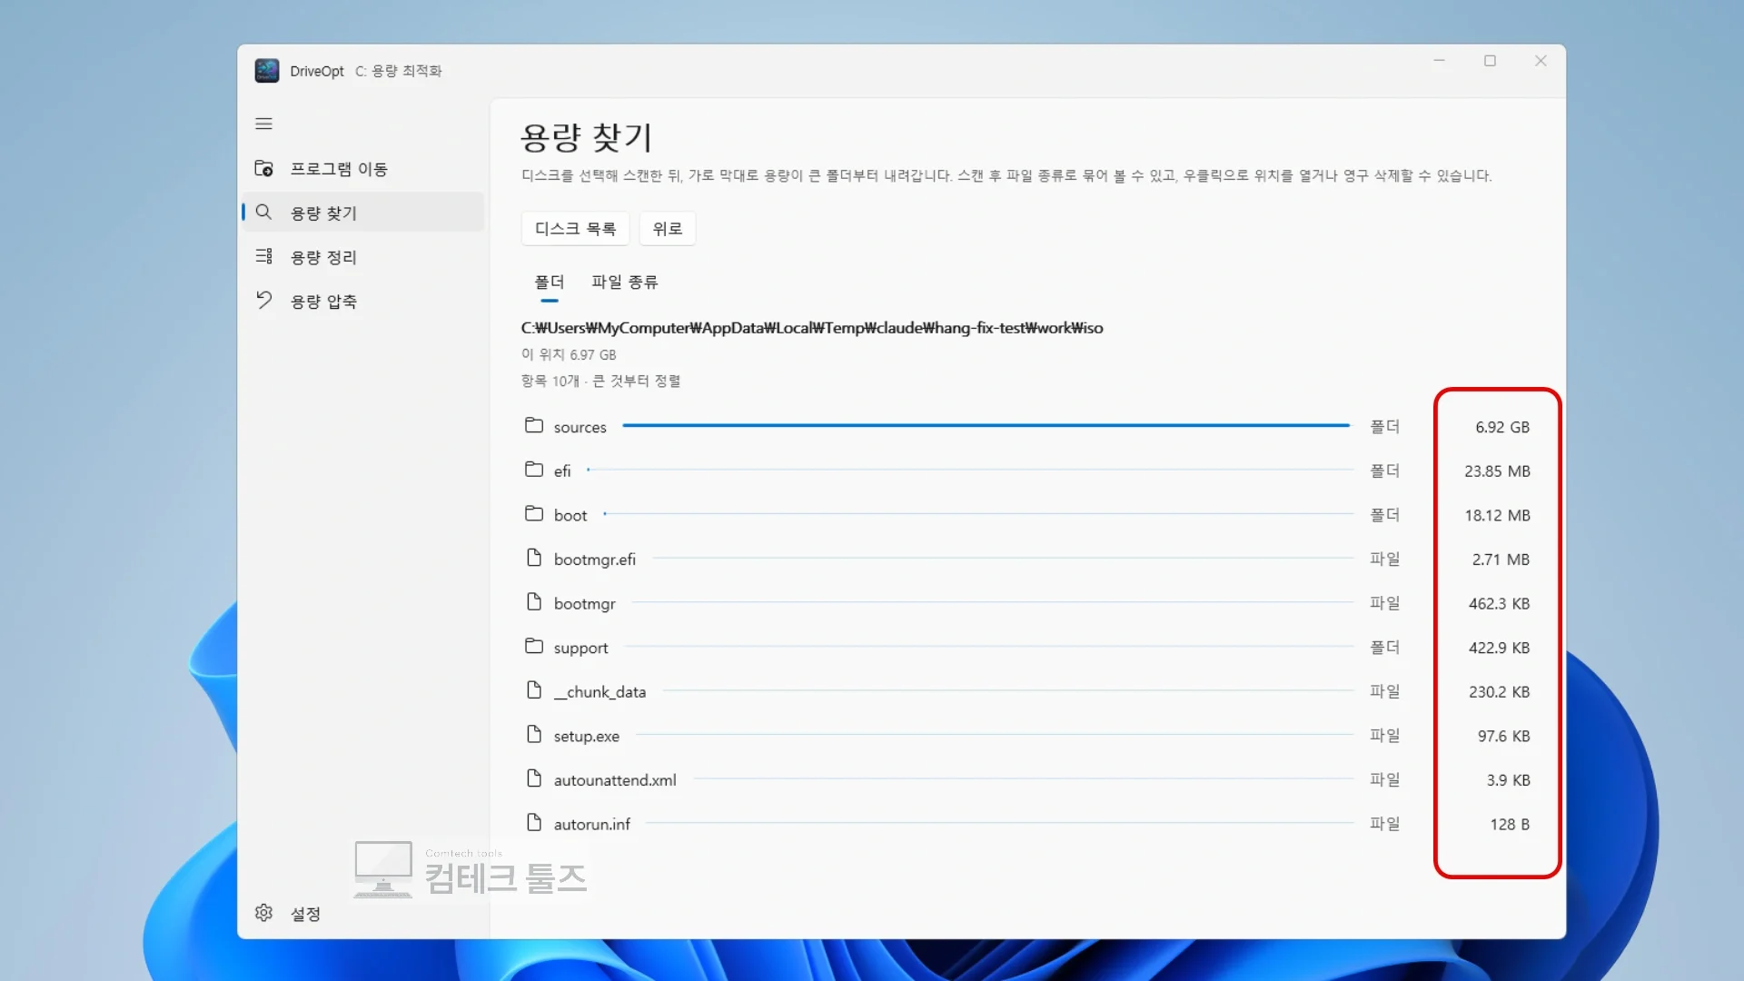Viewport: 1744px width, 981px height.
Task: Open the hamburger navigation menu
Action: pyautogui.click(x=263, y=124)
